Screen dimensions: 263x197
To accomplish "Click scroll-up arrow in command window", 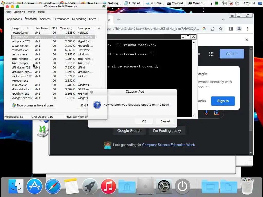I will [x=194, y=42].
